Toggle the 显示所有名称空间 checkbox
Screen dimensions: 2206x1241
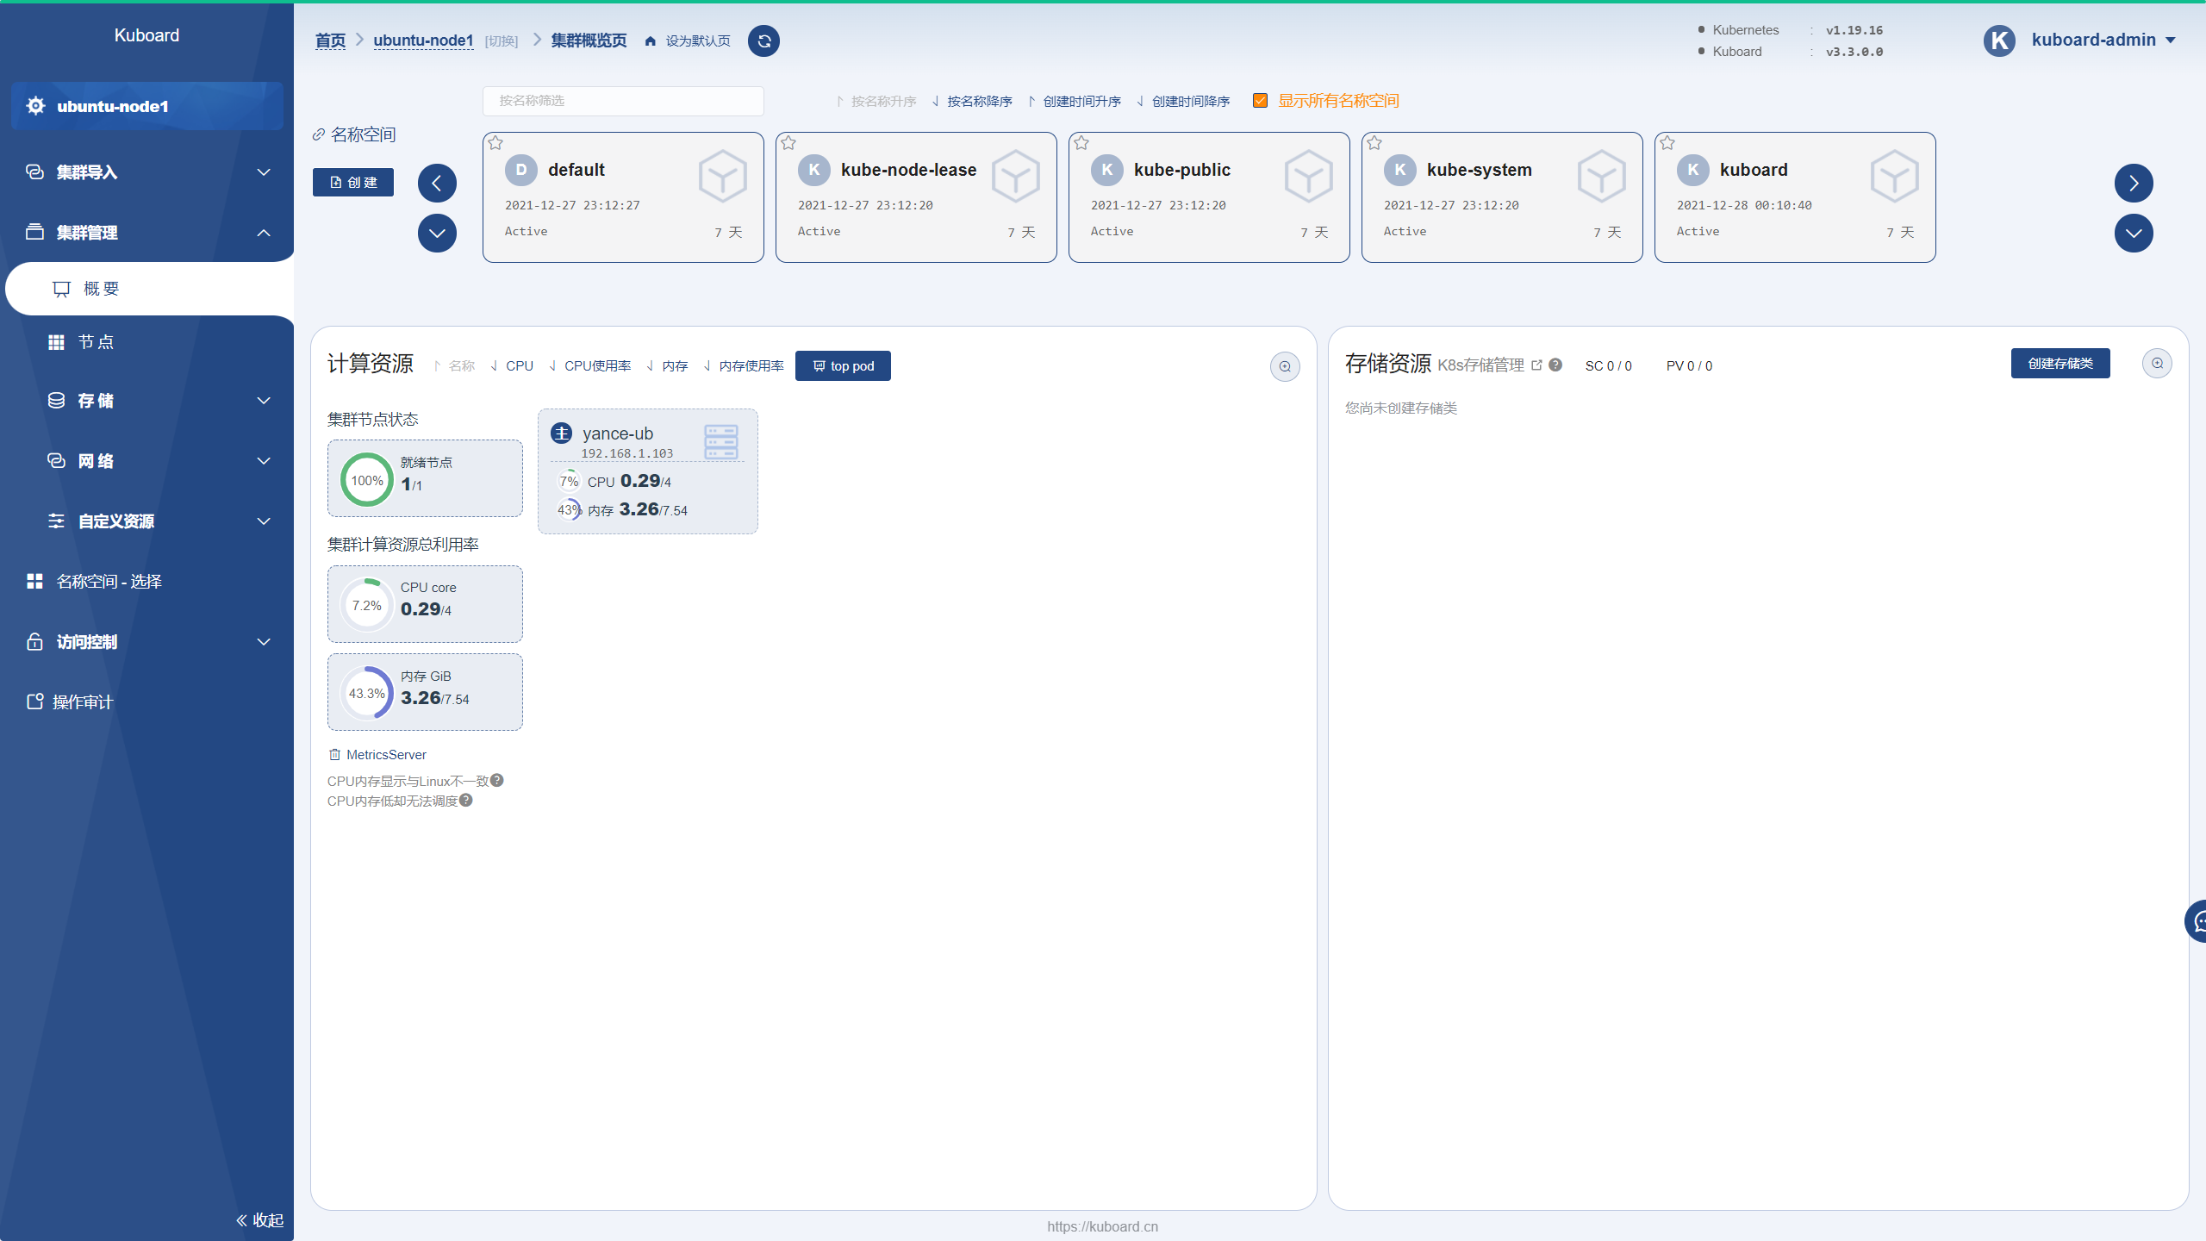pyautogui.click(x=1260, y=101)
